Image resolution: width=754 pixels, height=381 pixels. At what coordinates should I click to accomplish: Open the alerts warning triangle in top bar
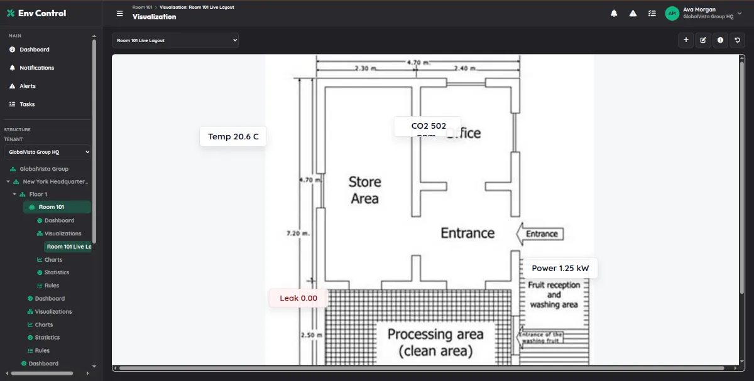point(633,13)
